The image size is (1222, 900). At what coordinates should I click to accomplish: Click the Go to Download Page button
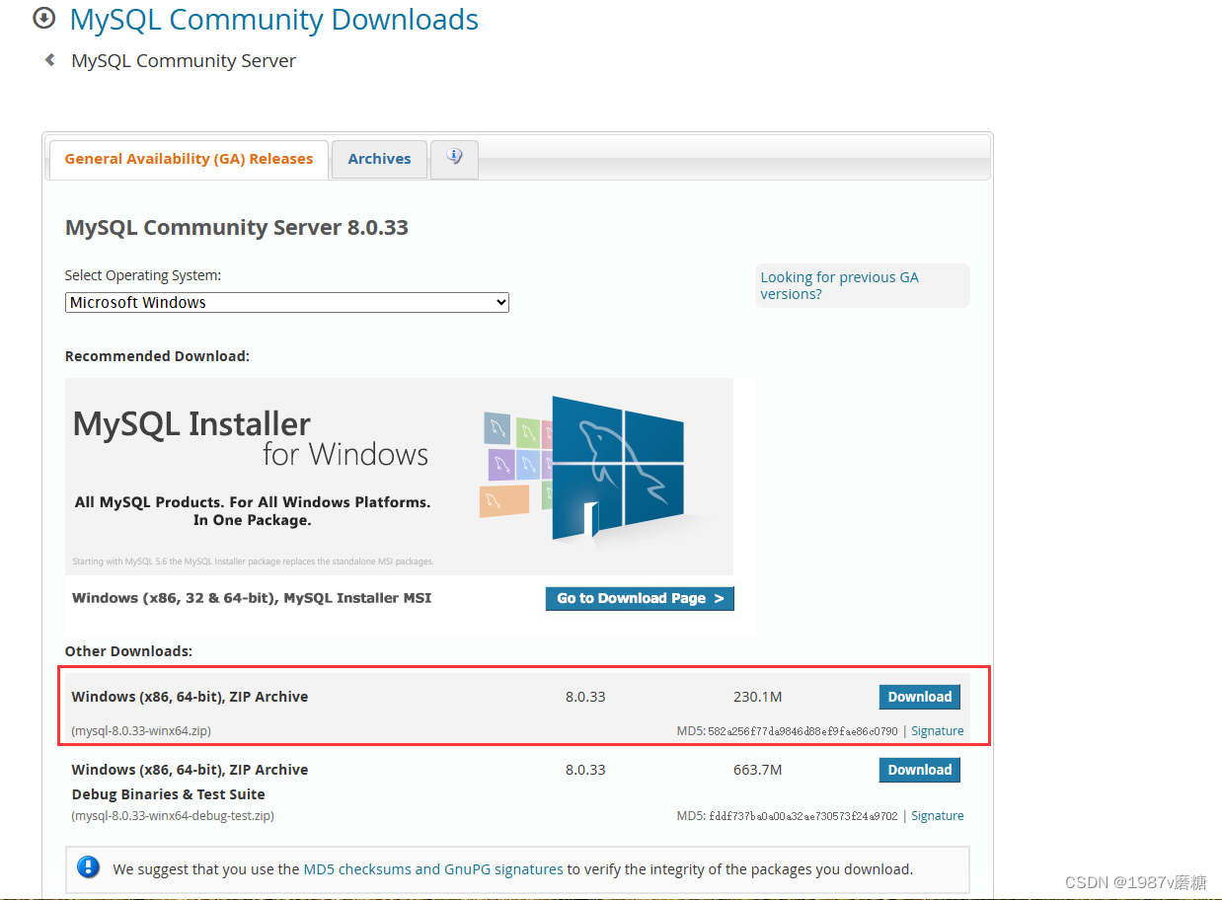coord(640,598)
